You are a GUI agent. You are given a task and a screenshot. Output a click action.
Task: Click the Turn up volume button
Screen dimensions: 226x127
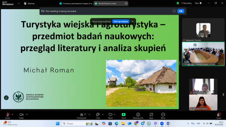coord(121,22)
